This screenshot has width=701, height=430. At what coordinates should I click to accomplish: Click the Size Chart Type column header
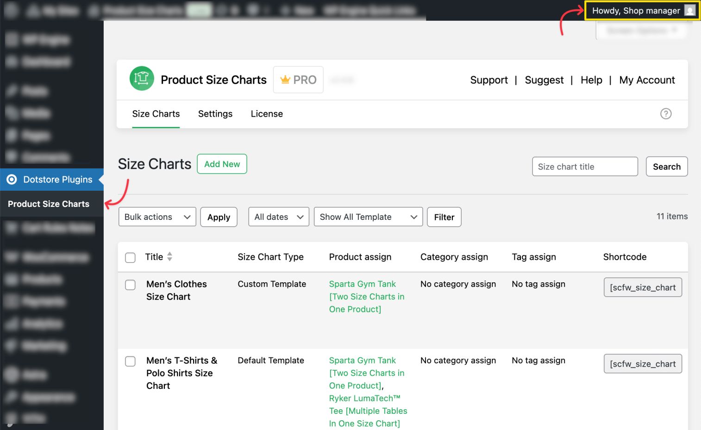click(270, 257)
